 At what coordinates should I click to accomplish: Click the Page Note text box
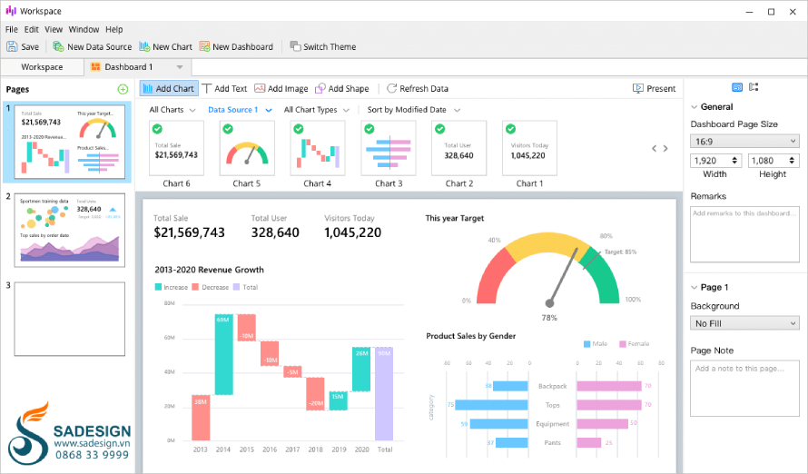point(744,389)
